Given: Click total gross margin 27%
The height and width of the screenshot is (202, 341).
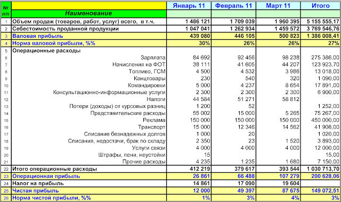Looking at the screenshot, I should tap(334, 43).
